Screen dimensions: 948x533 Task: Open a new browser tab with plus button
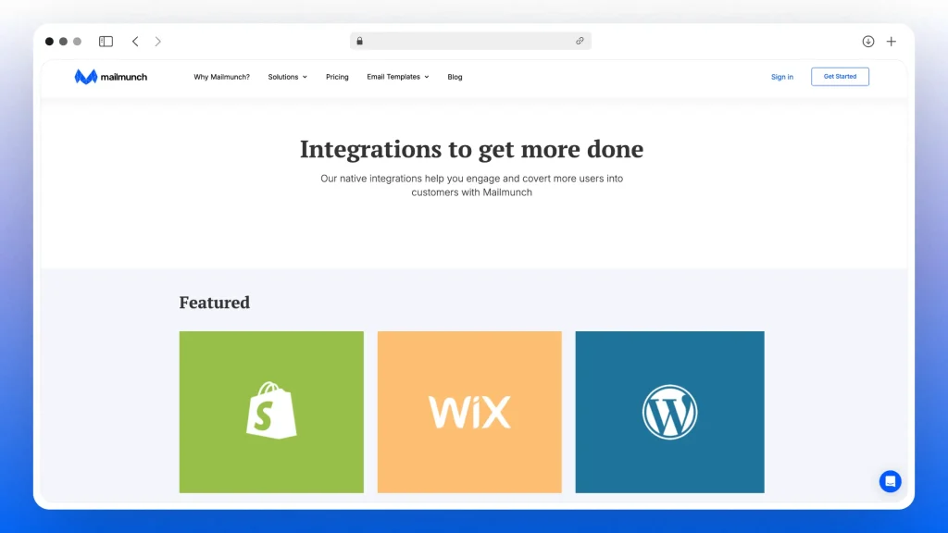[x=891, y=41]
